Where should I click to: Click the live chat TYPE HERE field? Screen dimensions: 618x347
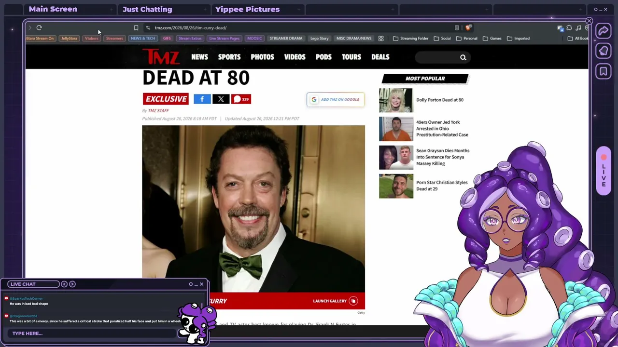(92, 334)
